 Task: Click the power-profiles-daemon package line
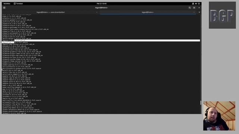click(x=19, y=87)
